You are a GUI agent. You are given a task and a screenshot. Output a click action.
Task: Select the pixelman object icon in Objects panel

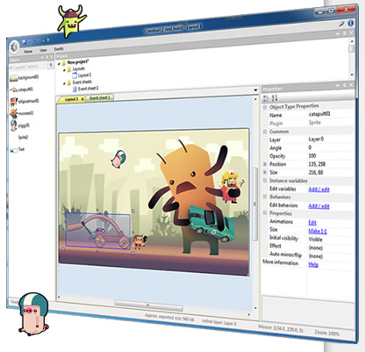pos(13,102)
